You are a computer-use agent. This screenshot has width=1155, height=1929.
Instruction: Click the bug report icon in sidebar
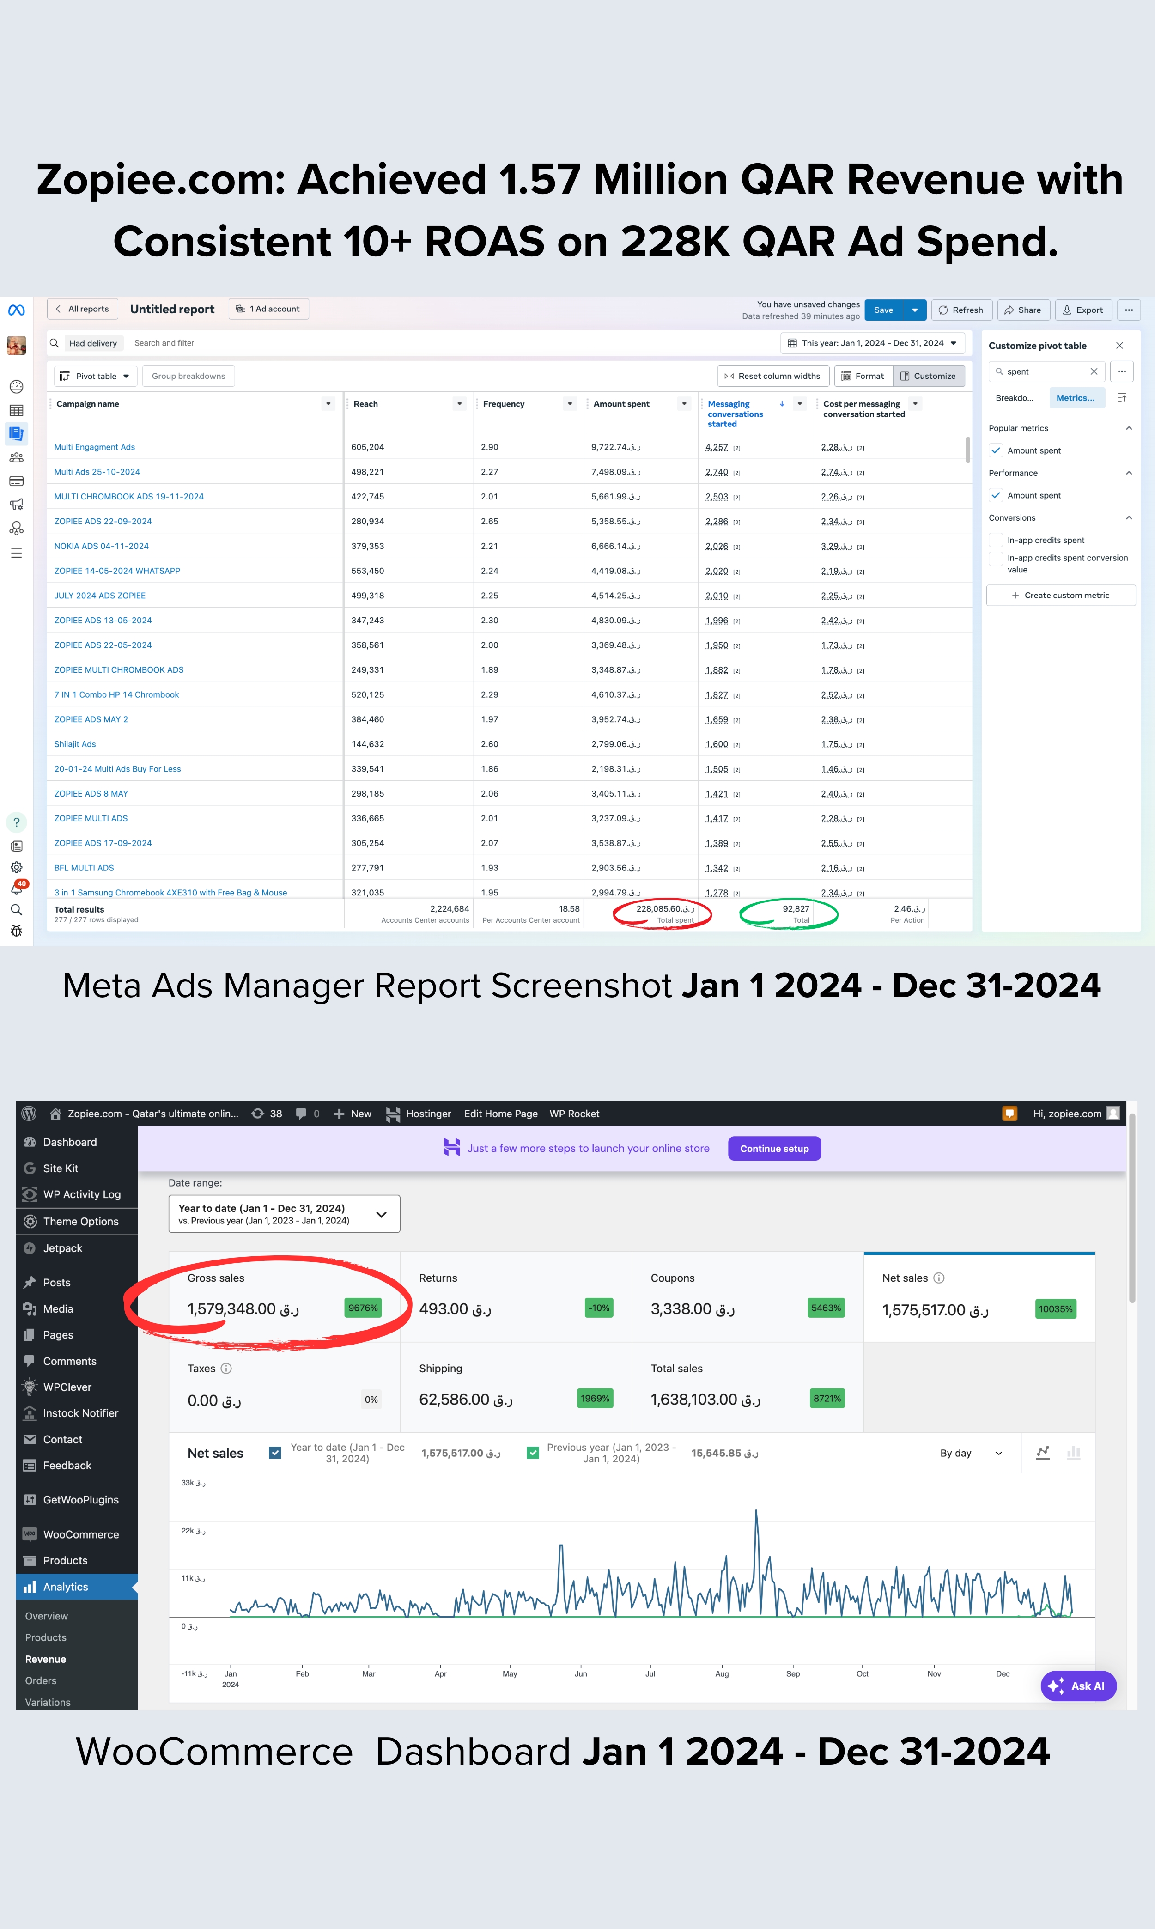(16, 931)
